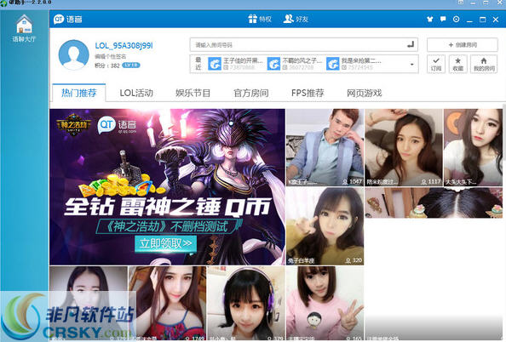
Task: Open the user profile avatar
Action: coord(73,55)
